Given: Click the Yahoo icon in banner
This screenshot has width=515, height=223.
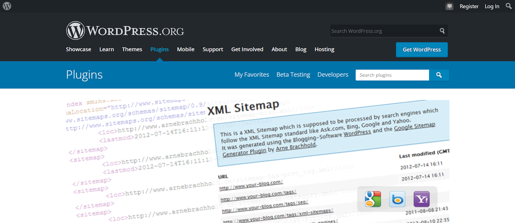Looking at the screenshot, I should tap(421, 199).
